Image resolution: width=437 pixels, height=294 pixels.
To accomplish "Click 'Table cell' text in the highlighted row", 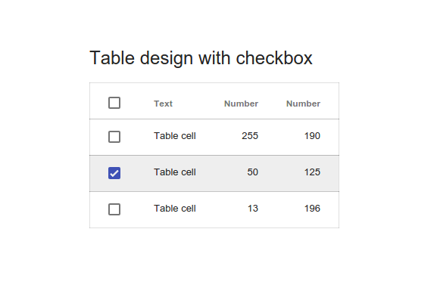I will 175,172.
